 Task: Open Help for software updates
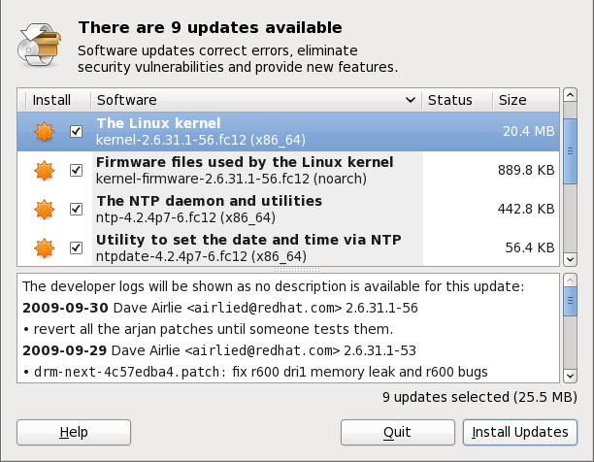tap(74, 432)
